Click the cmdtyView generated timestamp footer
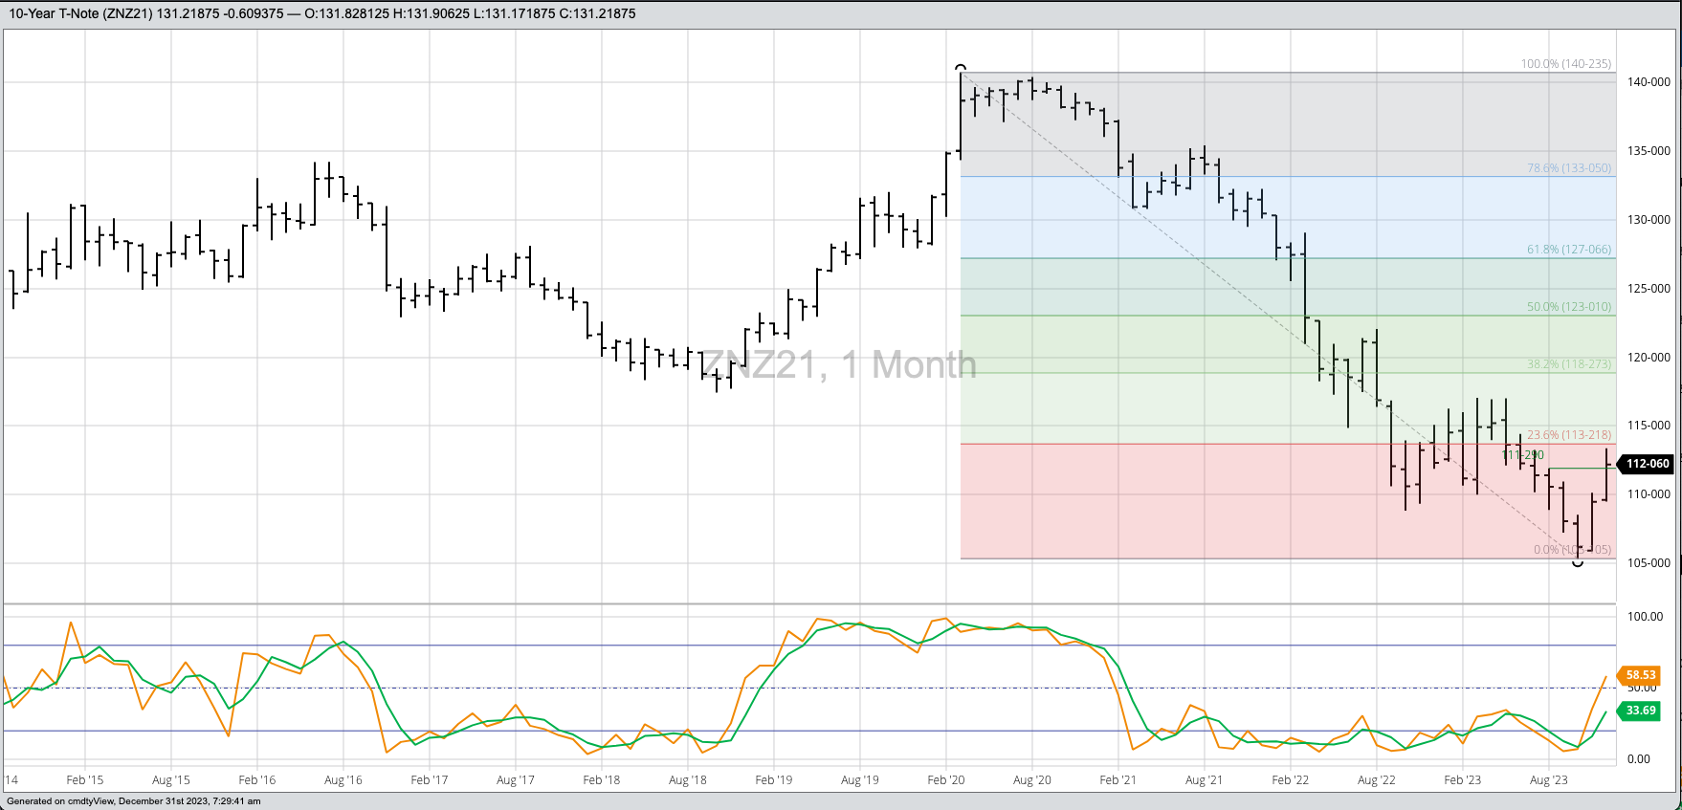 click(134, 801)
